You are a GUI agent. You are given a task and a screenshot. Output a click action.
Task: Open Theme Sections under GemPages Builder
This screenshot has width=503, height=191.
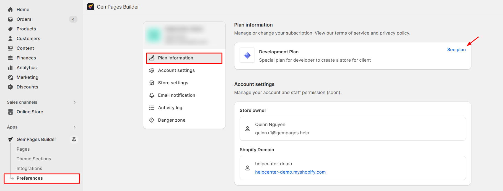[34, 159]
